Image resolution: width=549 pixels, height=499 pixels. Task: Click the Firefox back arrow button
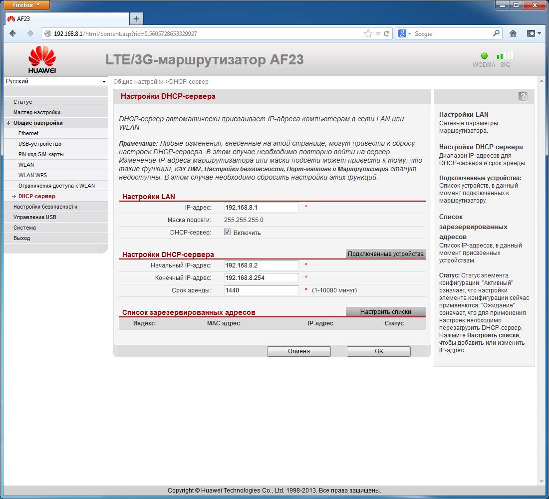click(12, 33)
